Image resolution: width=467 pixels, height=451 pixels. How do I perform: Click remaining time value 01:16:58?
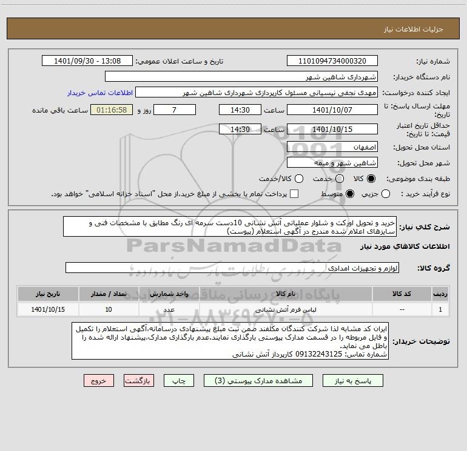(x=112, y=110)
